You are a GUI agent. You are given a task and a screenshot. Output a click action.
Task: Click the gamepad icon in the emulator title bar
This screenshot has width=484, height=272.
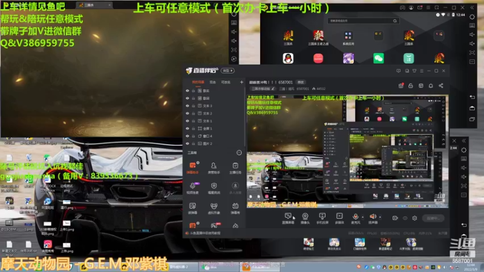click(x=402, y=7)
